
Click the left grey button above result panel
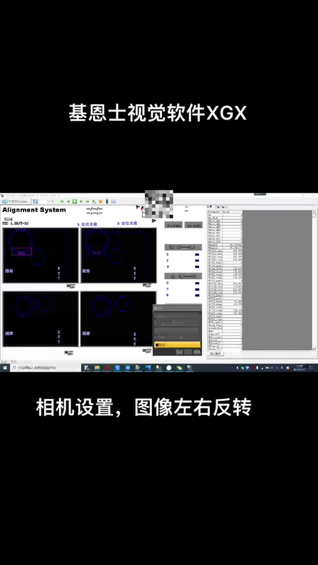click(174, 225)
